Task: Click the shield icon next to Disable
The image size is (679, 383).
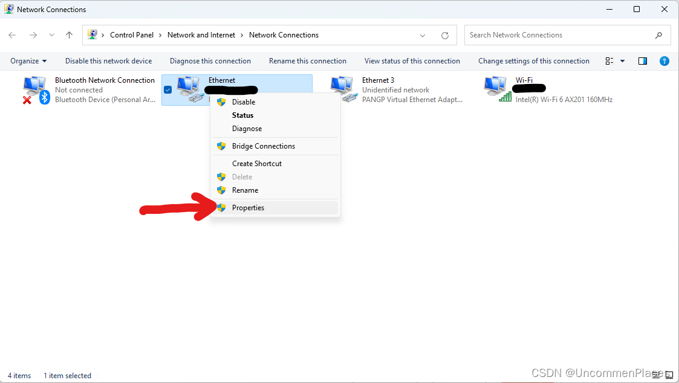Action: pyautogui.click(x=221, y=102)
